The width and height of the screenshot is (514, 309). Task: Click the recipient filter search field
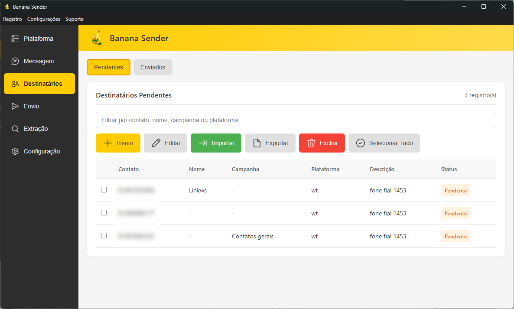click(296, 120)
